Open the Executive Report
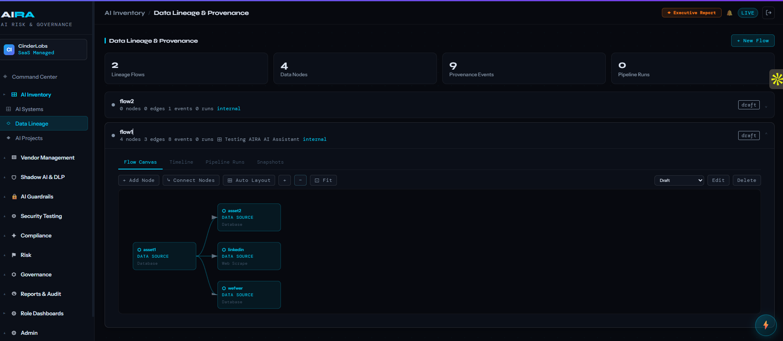Screen dimensions: 783x341 [691, 13]
